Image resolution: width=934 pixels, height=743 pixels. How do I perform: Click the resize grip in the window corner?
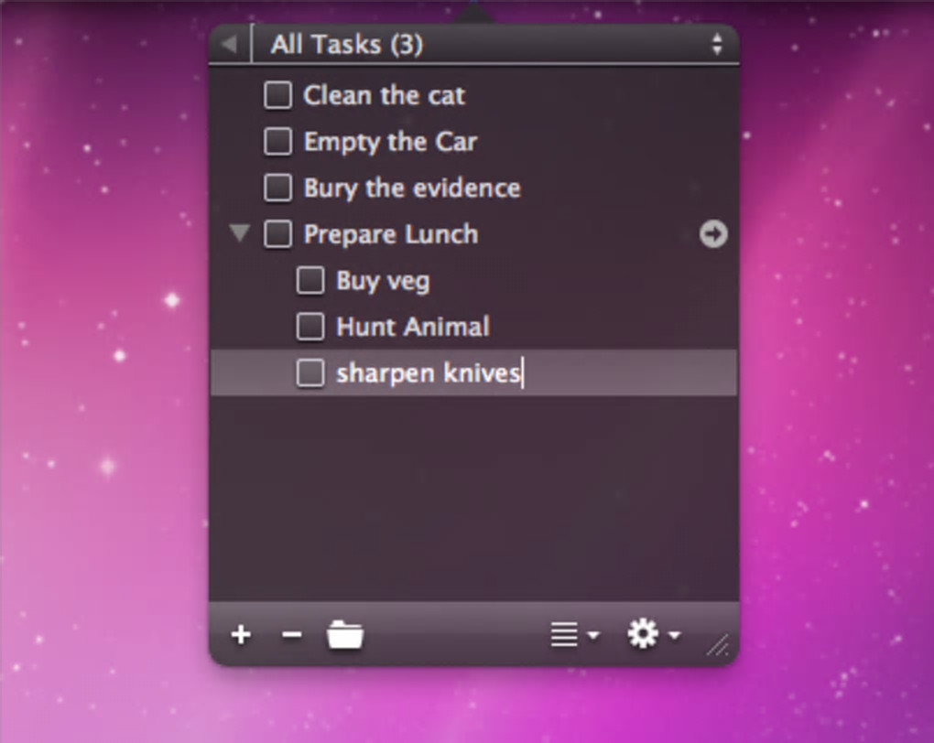(718, 645)
